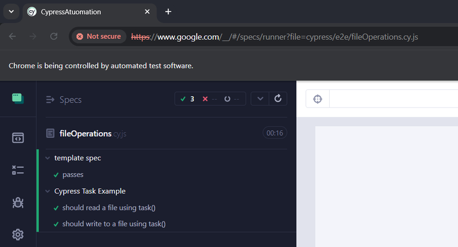Screen dimensions: 458x247
Task: Open should read a file using task() test
Action: [109, 208]
